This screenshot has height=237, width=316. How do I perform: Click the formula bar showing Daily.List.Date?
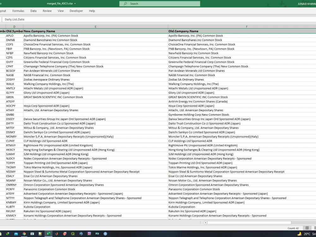[x=159, y=19]
